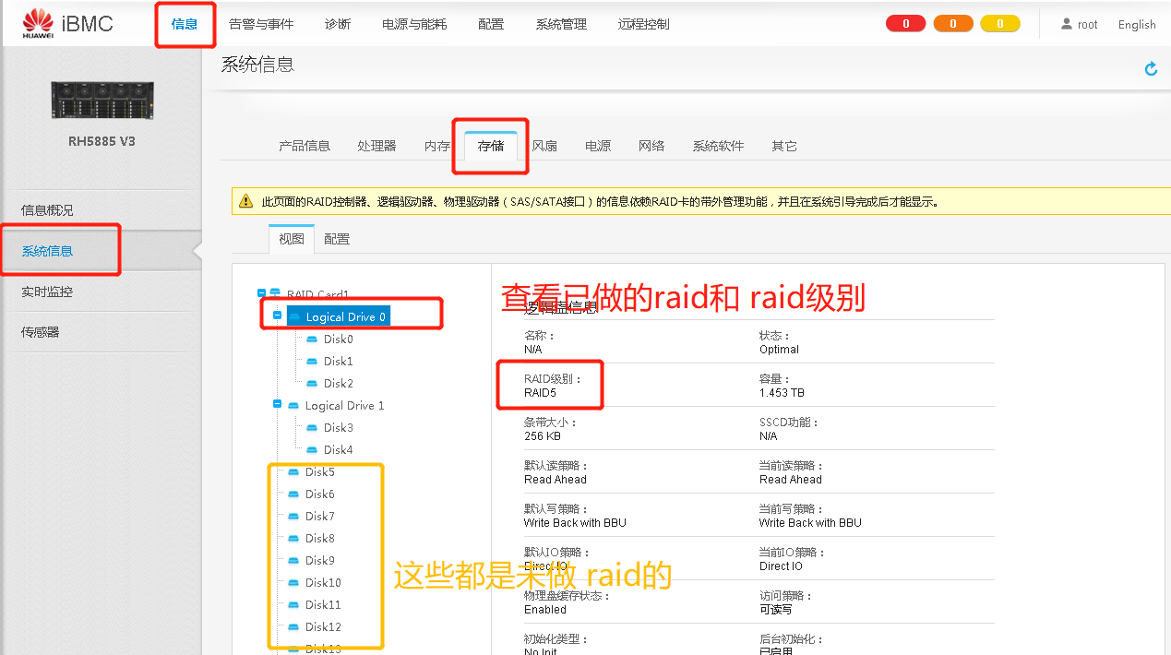1171x655 pixels.
Task: Click the Disk1 drive icon
Action: [312, 362]
